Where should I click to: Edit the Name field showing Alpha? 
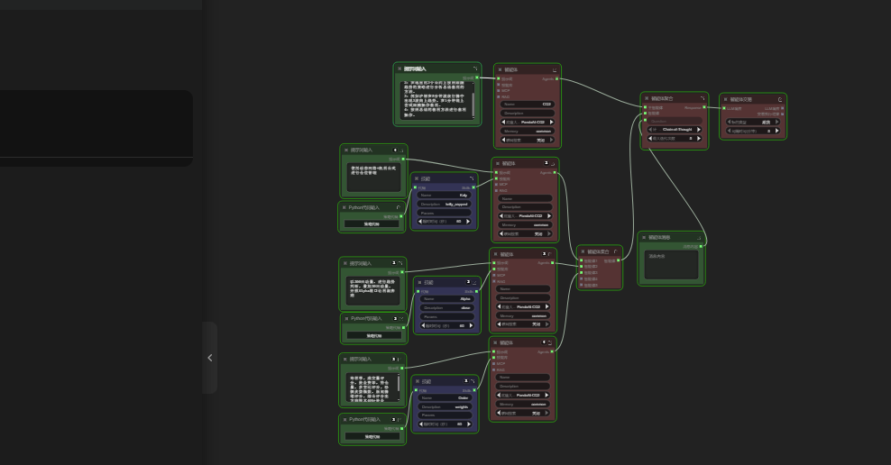point(447,298)
